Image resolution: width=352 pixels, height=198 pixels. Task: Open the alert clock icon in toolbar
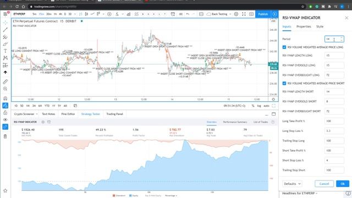click(x=173, y=14)
